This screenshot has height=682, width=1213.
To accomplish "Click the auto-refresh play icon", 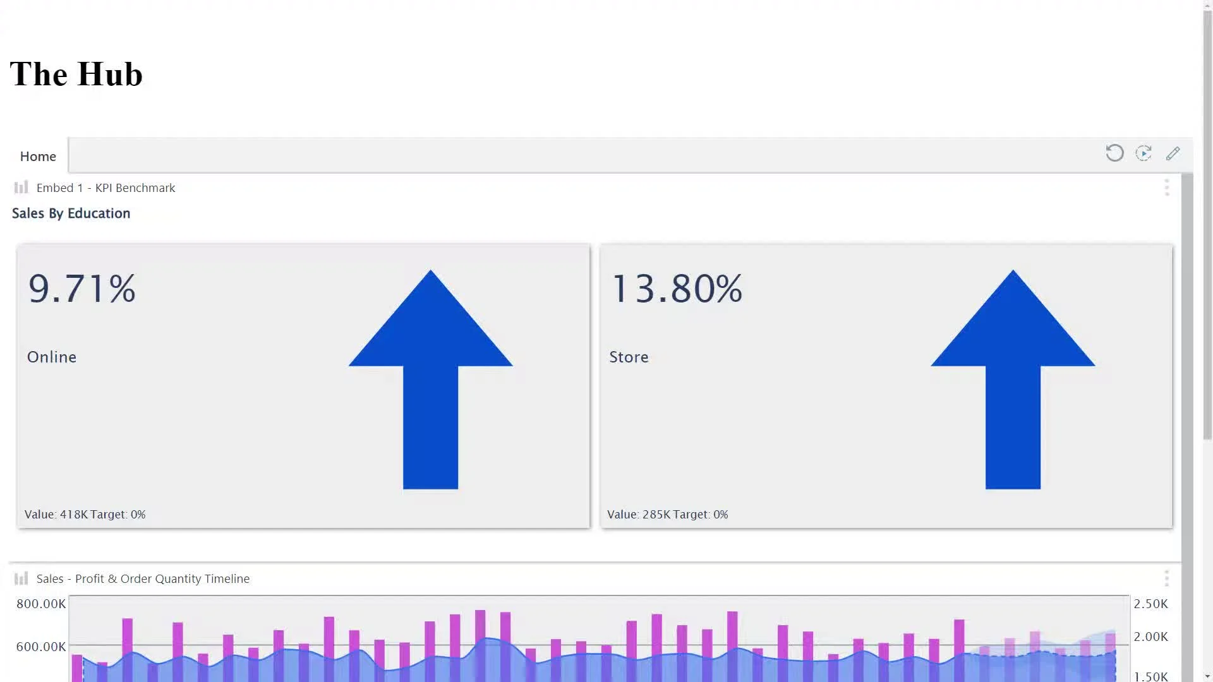I will pos(1144,153).
